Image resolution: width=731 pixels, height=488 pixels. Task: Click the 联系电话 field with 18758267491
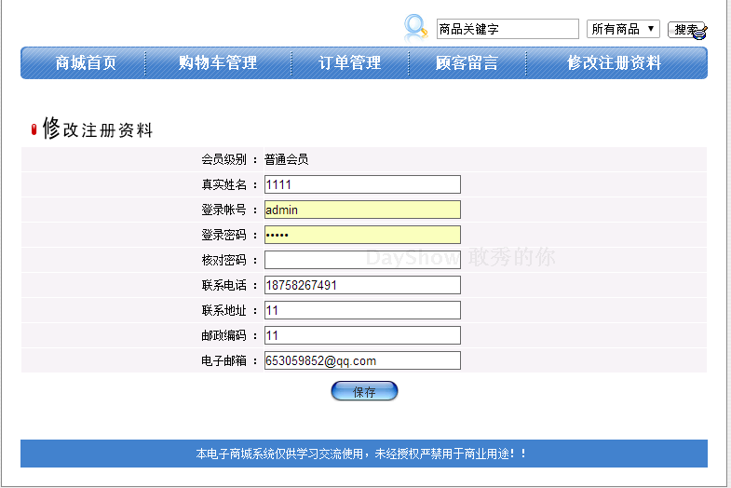coord(362,285)
